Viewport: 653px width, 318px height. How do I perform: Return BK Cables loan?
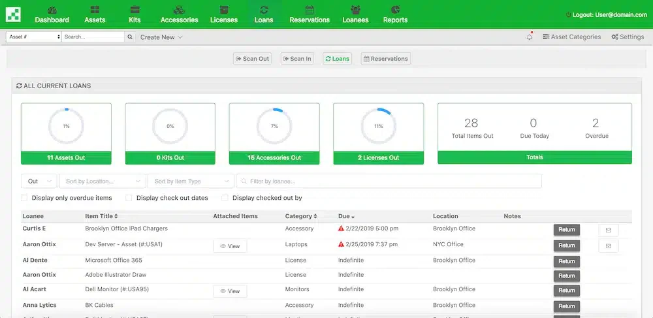tap(566, 306)
